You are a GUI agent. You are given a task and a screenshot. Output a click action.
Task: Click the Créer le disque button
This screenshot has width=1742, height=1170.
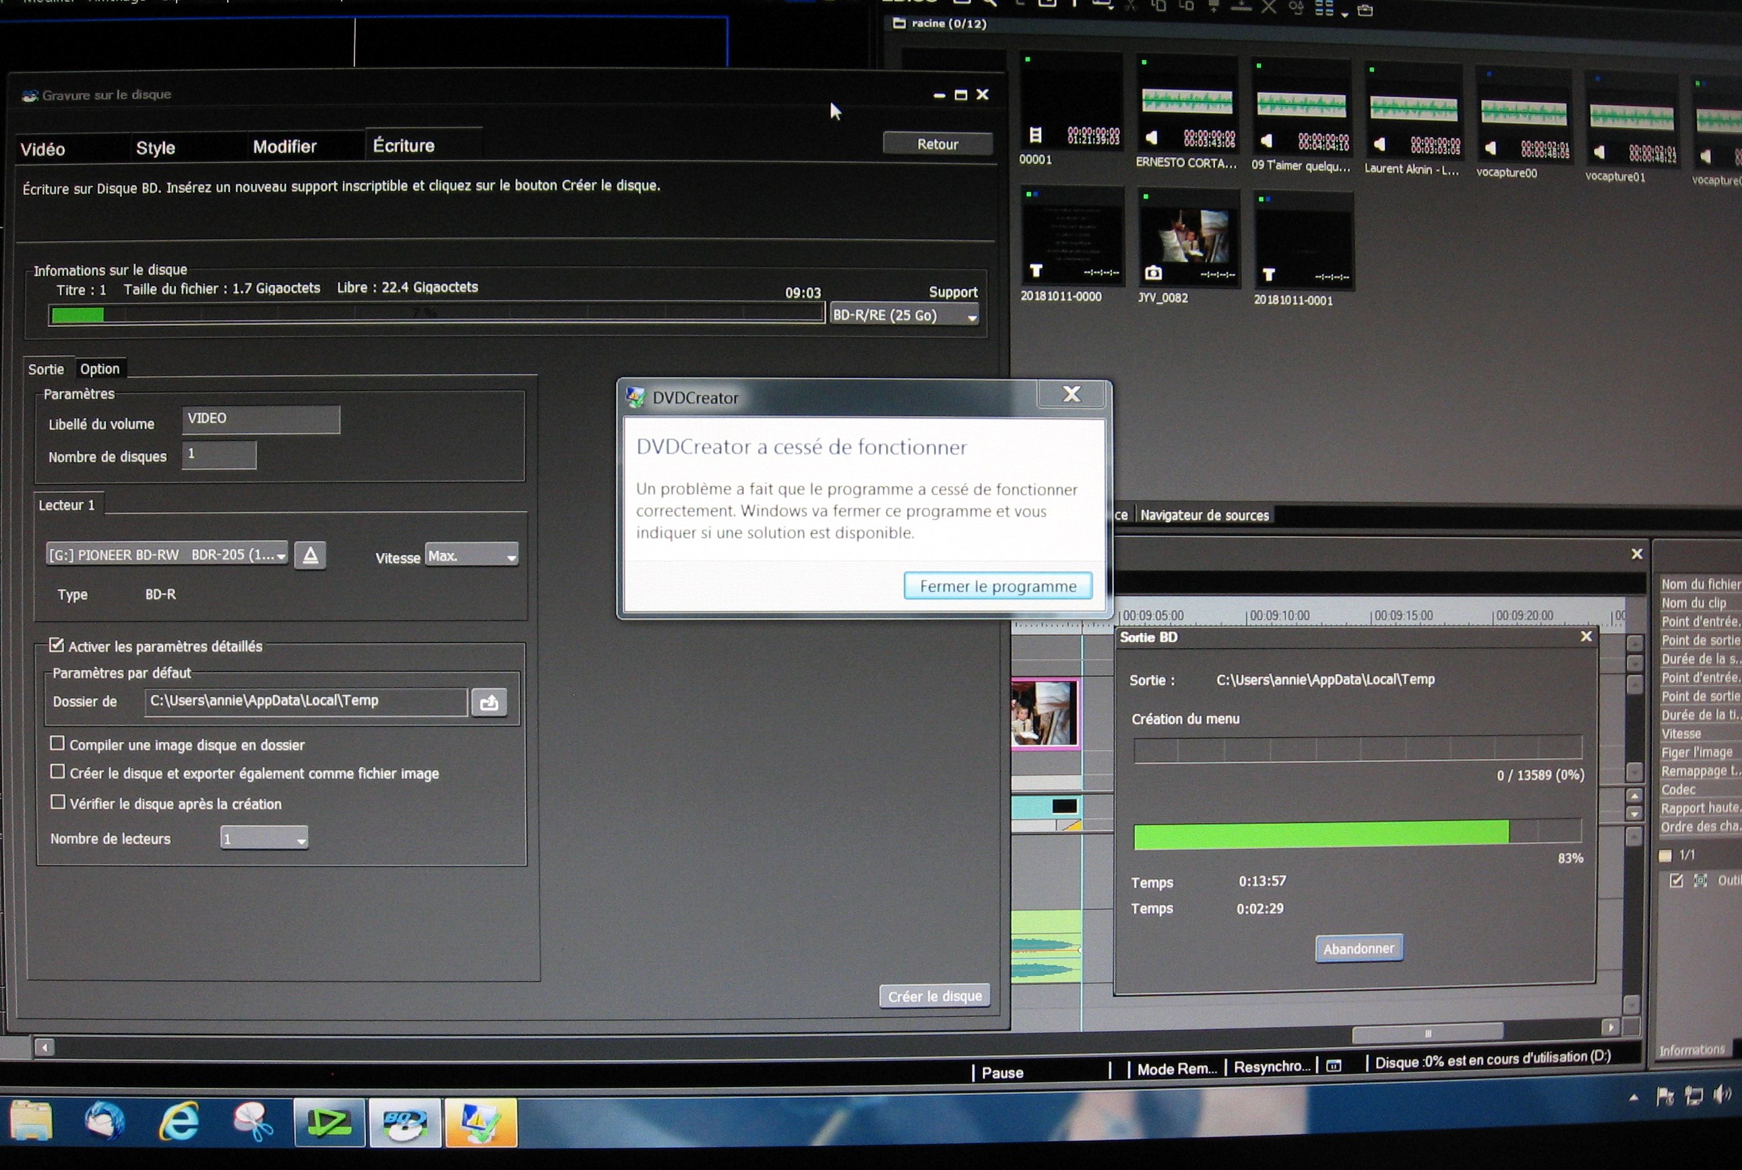point(935,996)
